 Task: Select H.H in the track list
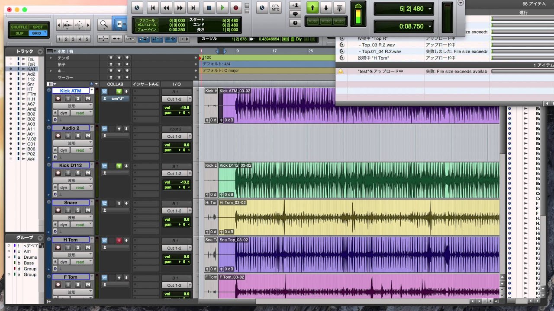(x=31, y=99)
